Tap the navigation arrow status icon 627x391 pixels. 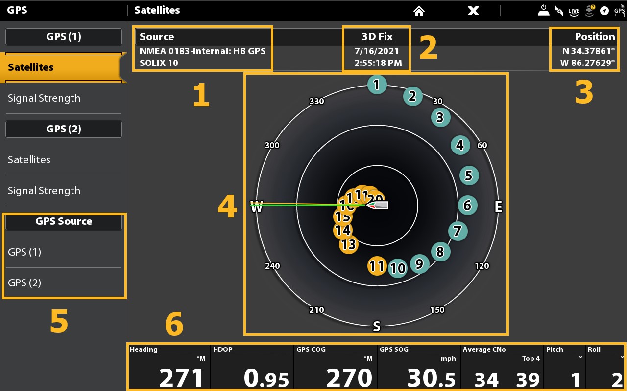(605, 11)
